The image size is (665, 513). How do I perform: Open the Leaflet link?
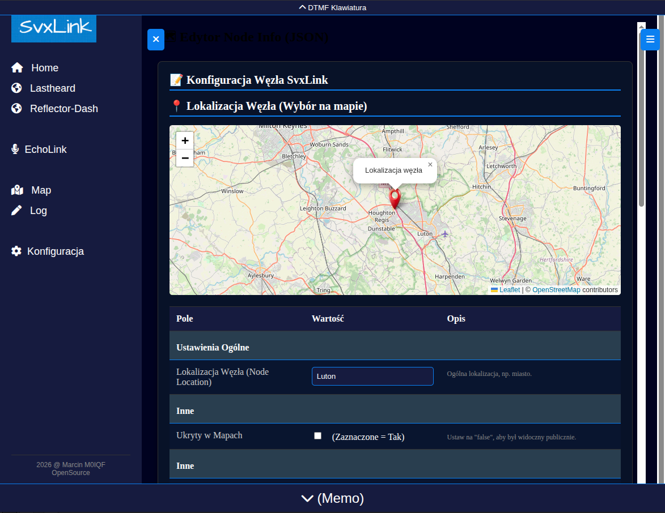coord(509,290)
